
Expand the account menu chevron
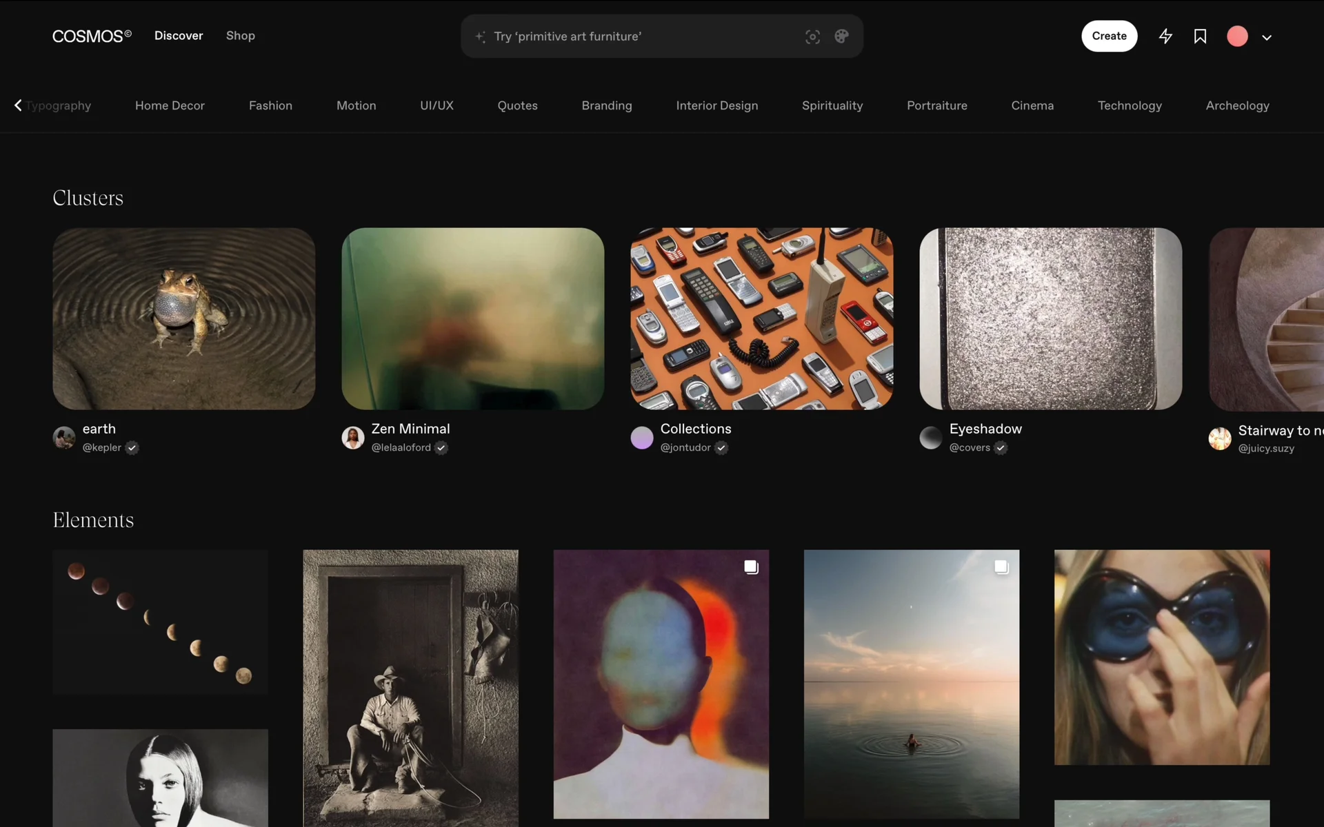coord(1267,38)
